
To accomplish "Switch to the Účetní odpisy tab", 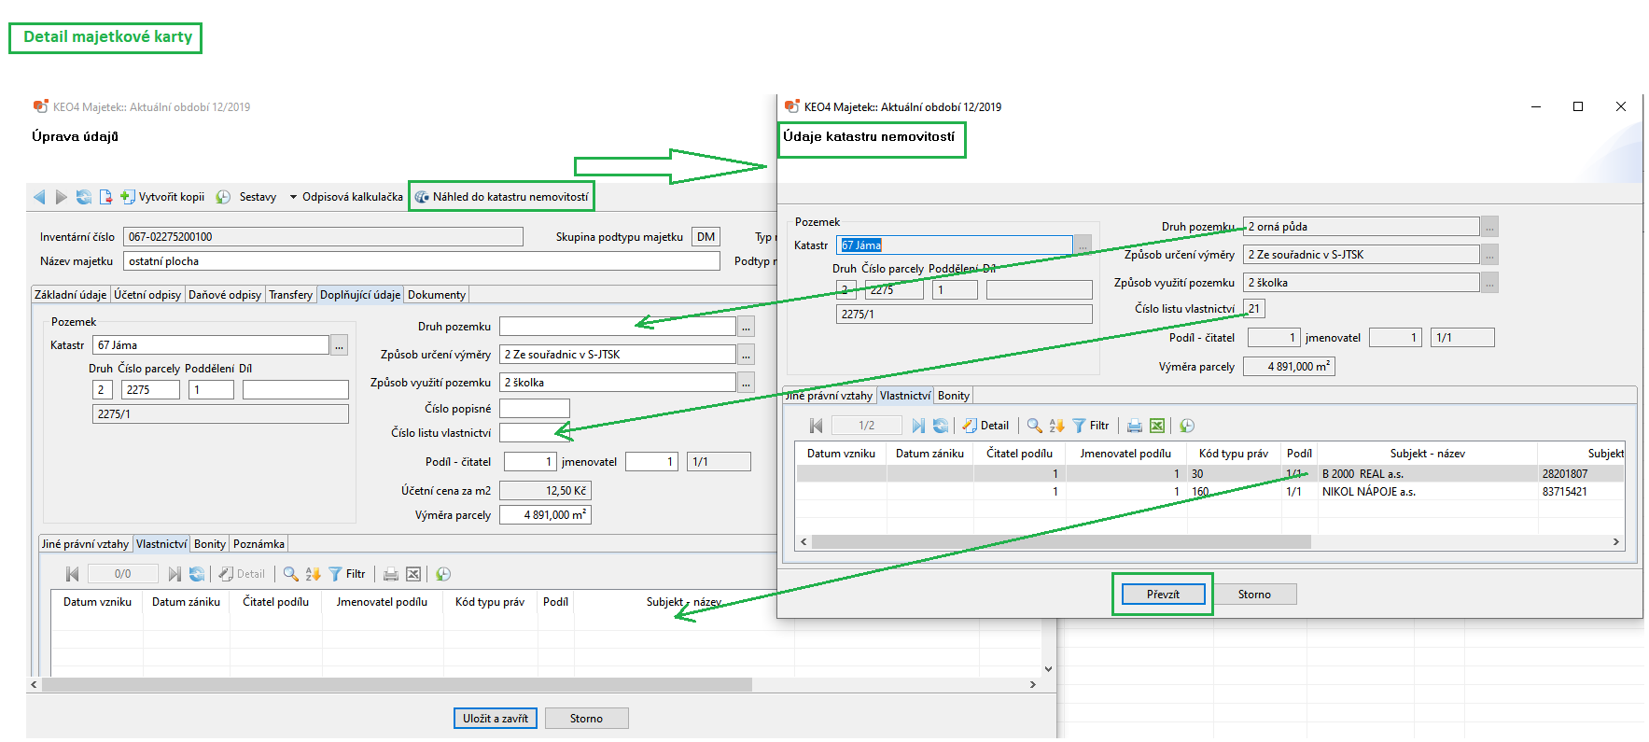I will tap(147, 295).
